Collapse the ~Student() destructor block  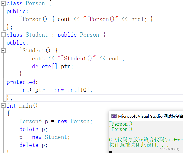(x=3, y=50)
